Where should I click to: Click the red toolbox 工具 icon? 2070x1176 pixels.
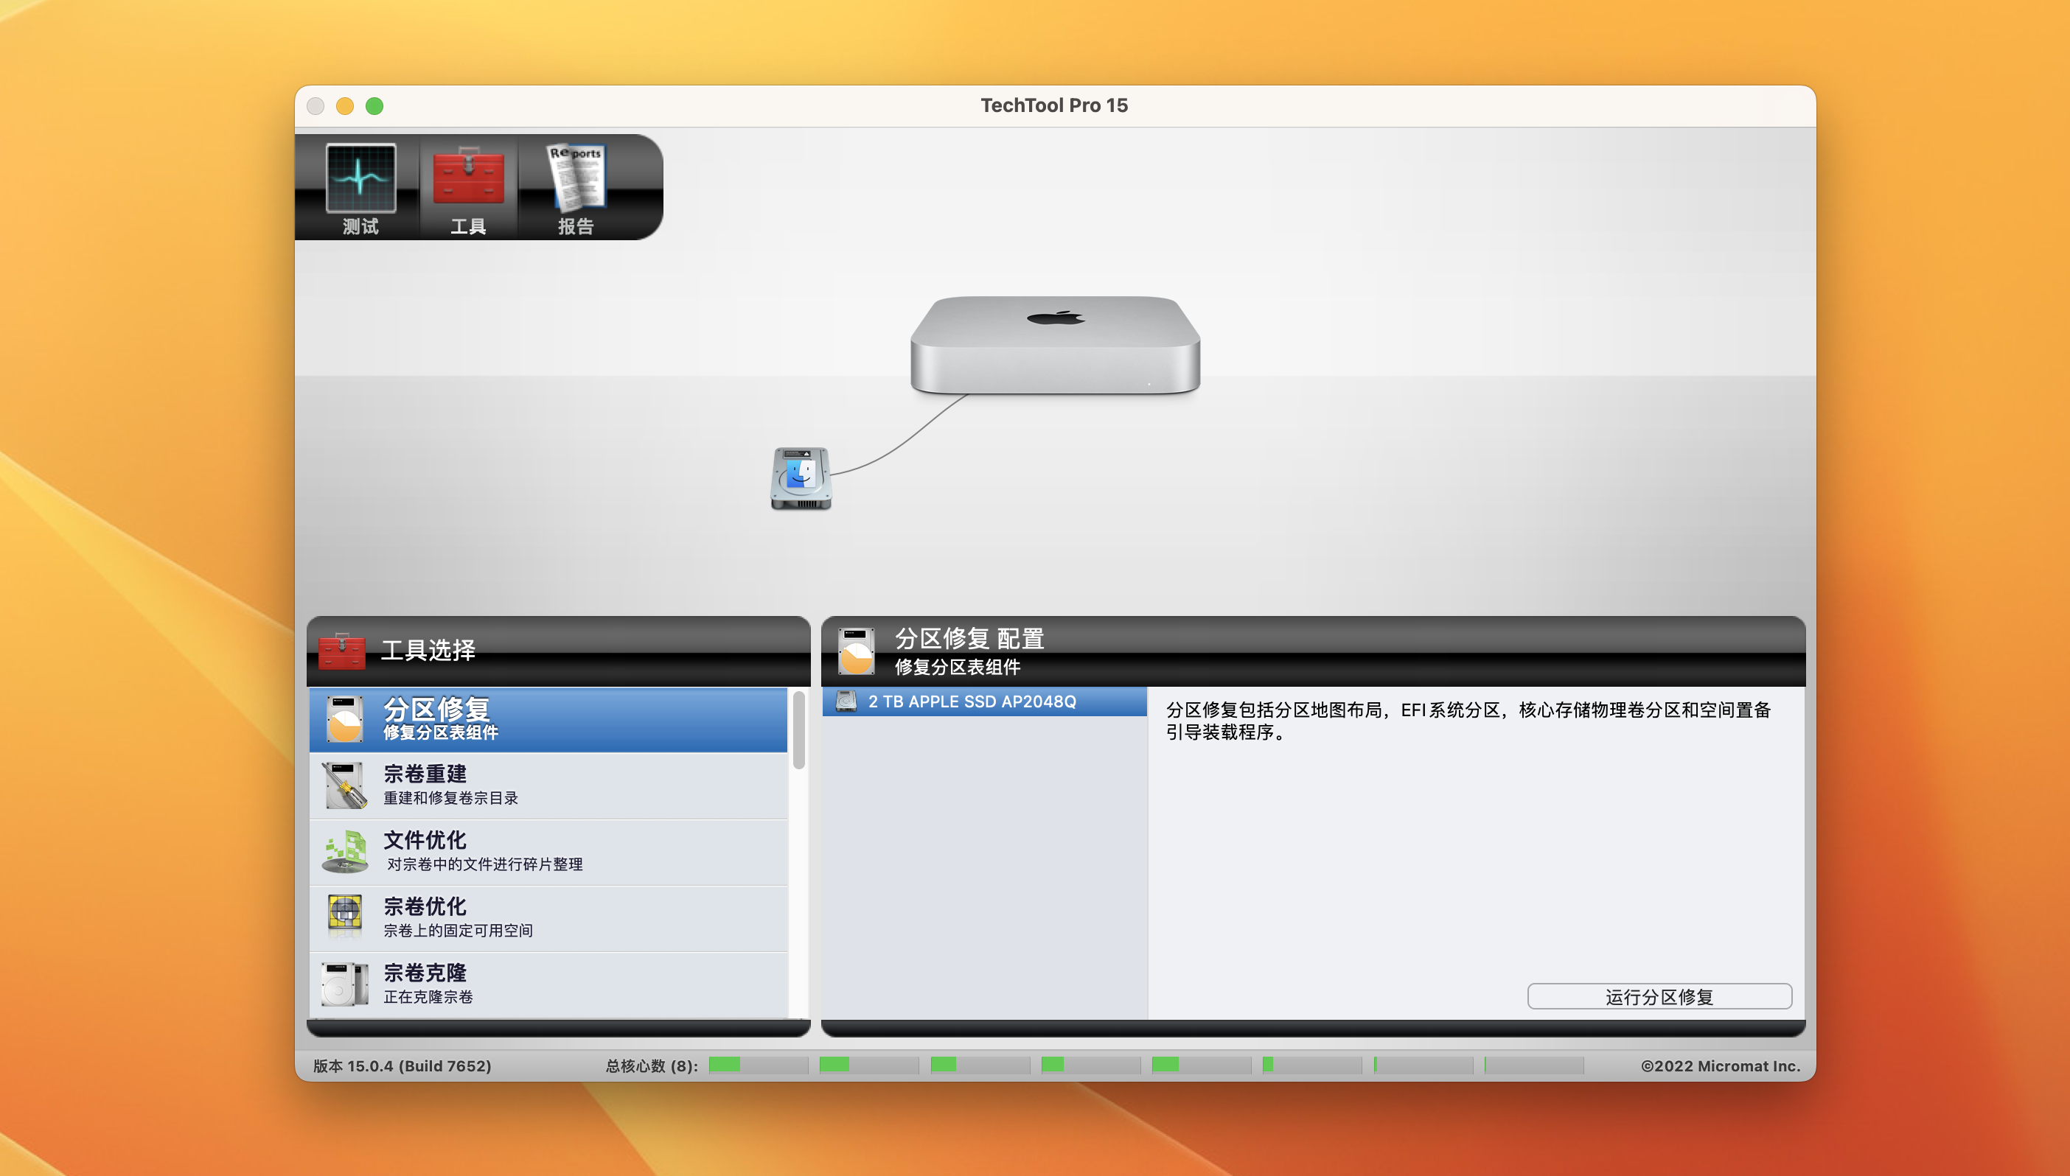(468, 177)
